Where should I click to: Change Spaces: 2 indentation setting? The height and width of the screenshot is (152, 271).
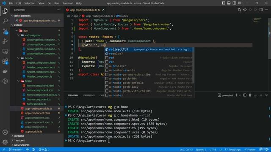click(x=201, y=149)
